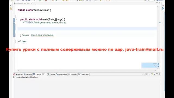Click the 'public class WindowClass {' line
The image size is (174, 98).
click(x=34, y=10)
